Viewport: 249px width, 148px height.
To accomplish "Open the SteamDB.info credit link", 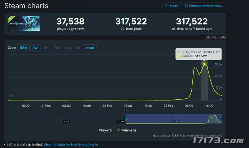I will (216, 37).
